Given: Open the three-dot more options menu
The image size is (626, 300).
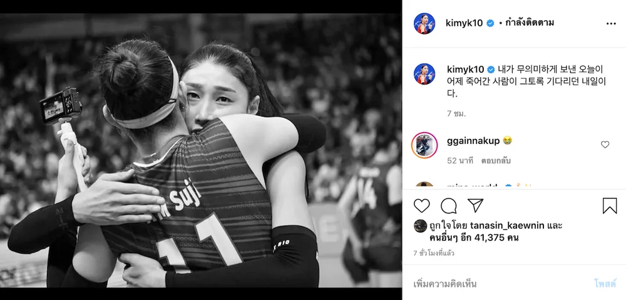Looking at the screenshot, I should coord(611,24).
